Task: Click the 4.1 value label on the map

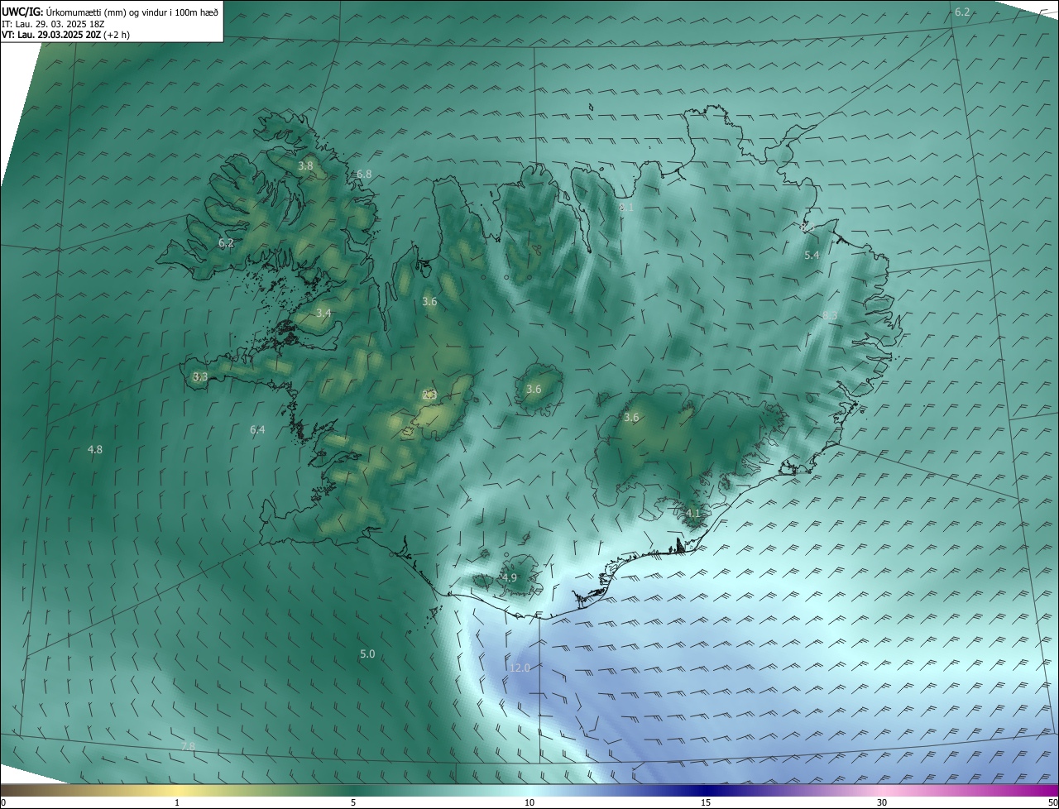Action: pyautogui.click(x=692, y=513)
